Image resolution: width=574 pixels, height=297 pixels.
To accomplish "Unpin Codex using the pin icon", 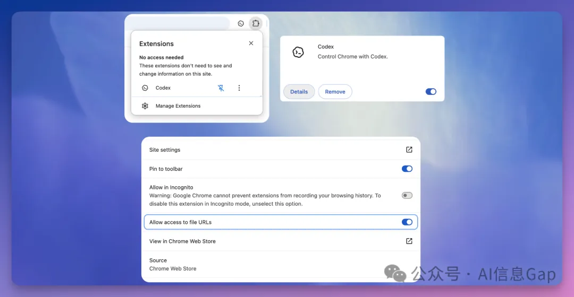I will coord(221,88).
